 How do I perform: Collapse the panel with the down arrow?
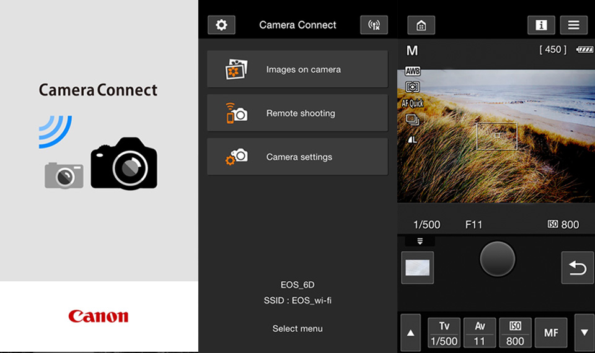tap(584, 333)
